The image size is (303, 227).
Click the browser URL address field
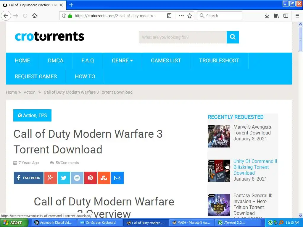click(x=115, y=16)
